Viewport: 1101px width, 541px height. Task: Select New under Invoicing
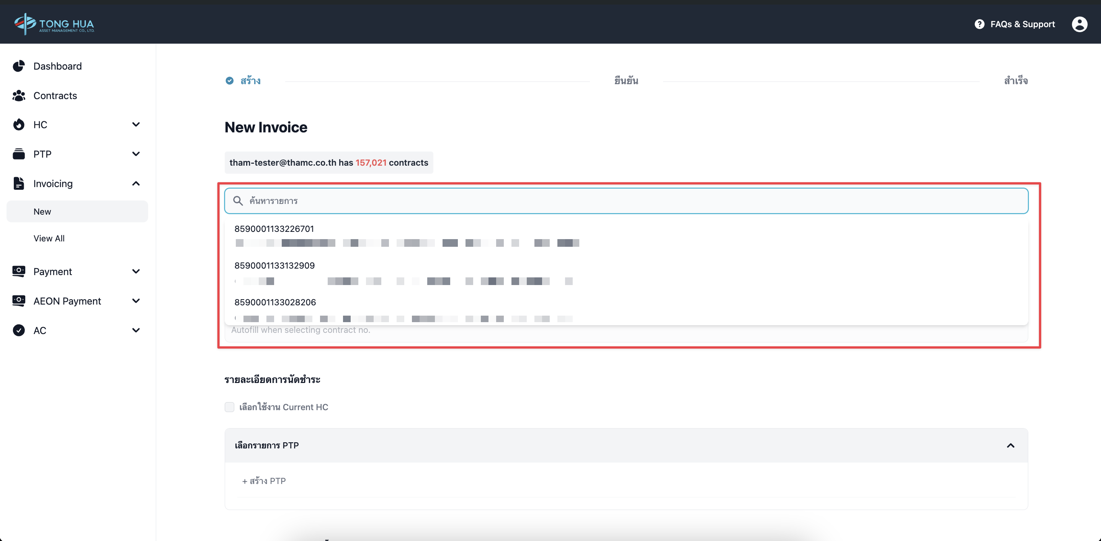click(42, 212)
